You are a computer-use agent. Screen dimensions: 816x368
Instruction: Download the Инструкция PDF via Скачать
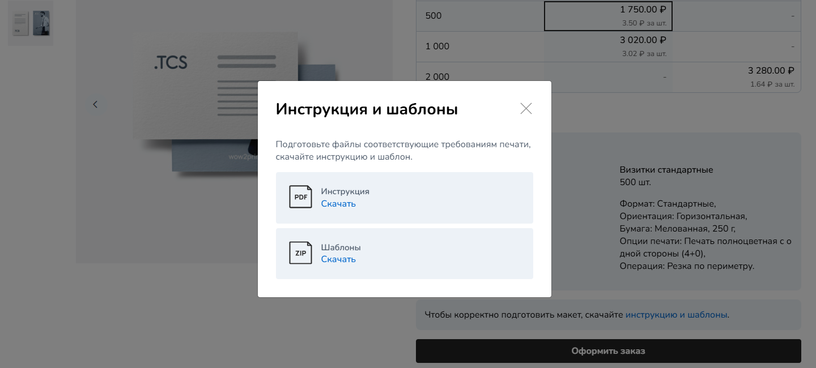pos(338,204)
